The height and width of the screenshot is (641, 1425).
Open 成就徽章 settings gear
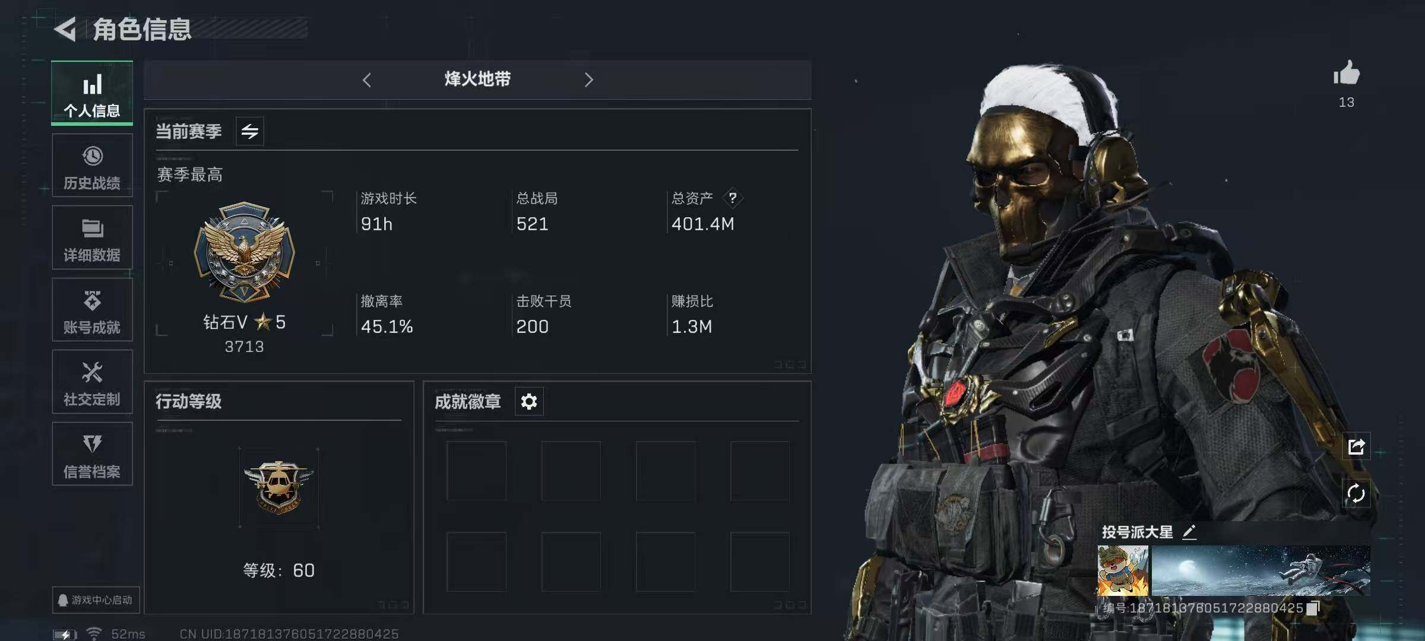point(528,402)
